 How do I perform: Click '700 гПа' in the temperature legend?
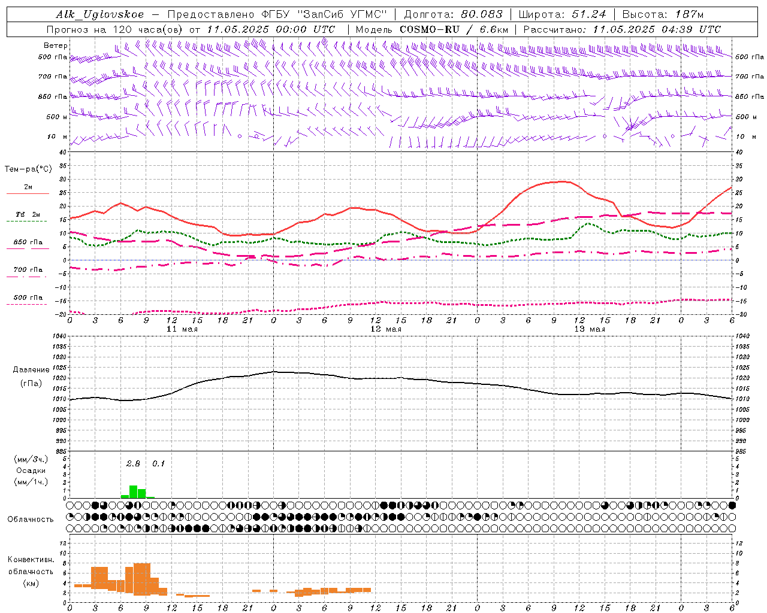click(28, 270)
